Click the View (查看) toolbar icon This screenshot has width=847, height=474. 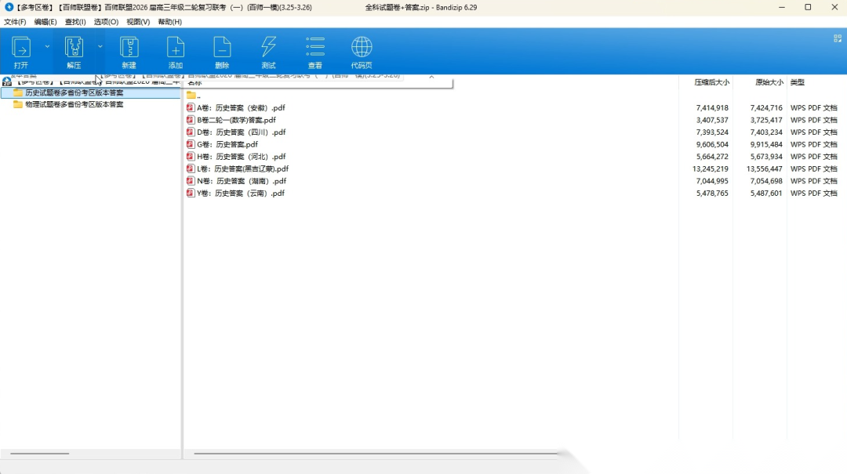point(315,47)
